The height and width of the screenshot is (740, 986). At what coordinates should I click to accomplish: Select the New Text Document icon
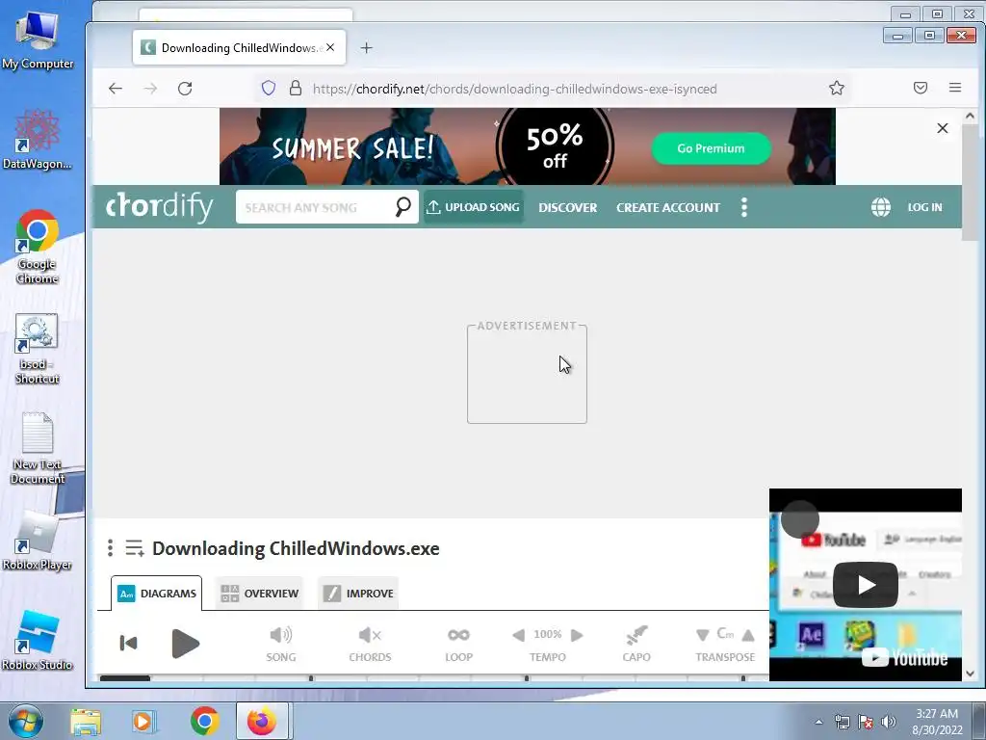tap(38, 448)
